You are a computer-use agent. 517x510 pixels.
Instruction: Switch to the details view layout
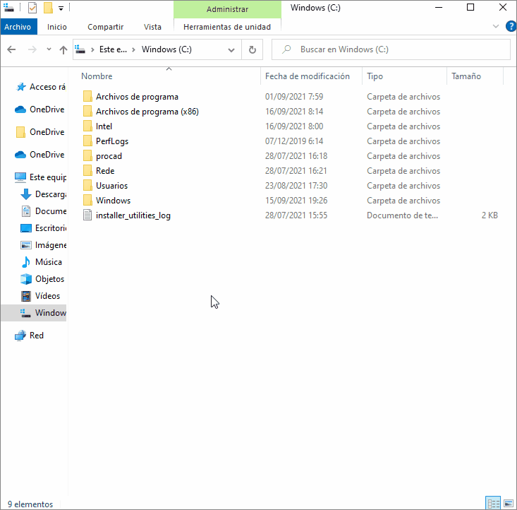(x=493, y=503)
